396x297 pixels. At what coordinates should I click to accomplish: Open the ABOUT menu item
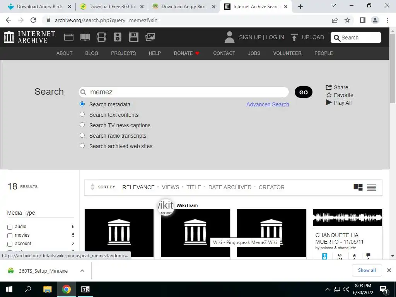[65, 53]
